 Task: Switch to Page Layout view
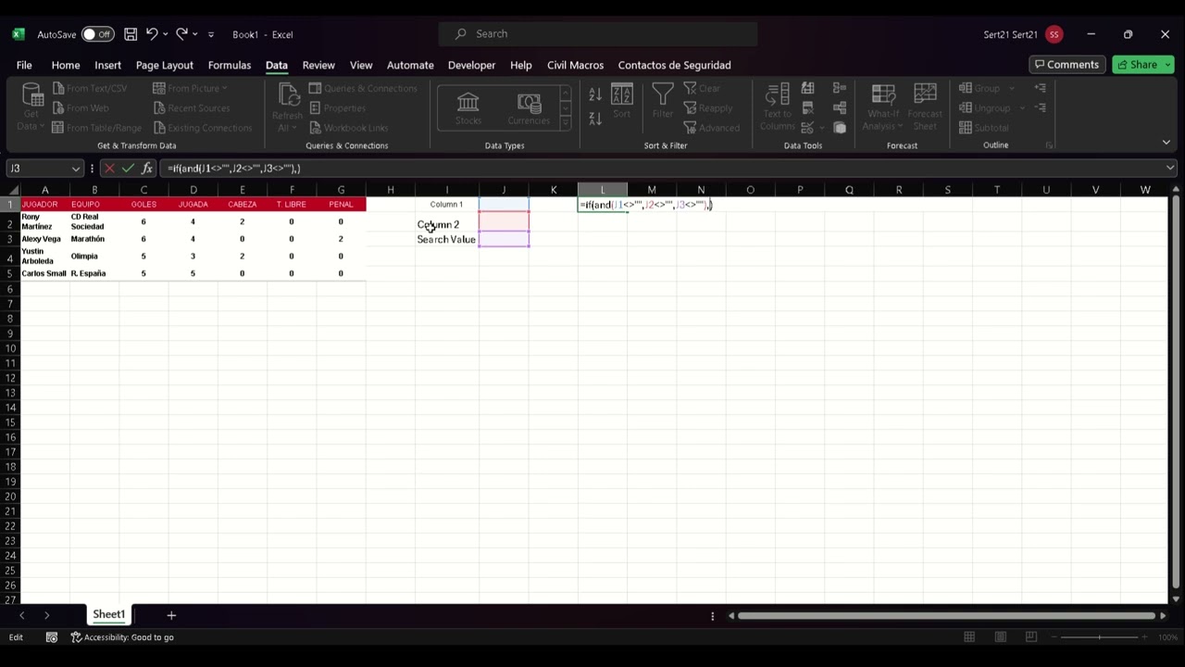pyautogui.click(x=1000, y=637)
